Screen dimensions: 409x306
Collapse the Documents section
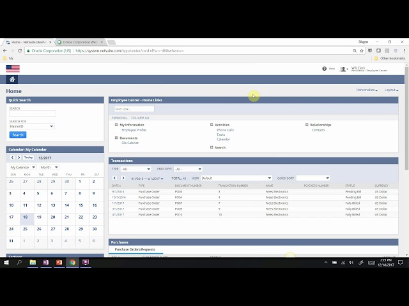[x=116, y=138]
